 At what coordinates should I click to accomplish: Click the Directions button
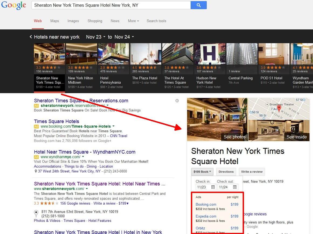pos(226,172)
